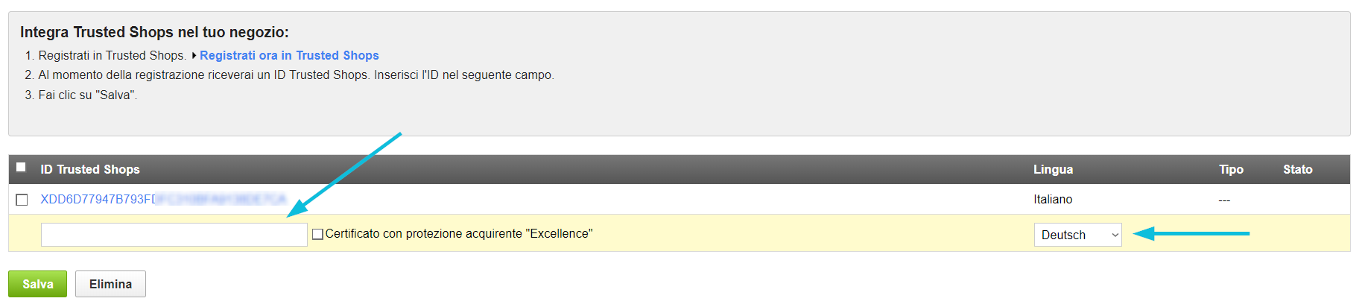The image size is (1362, 307).
Task: Tick the checkbox beside the XDD6D77947B793F ID
Action: pos(22,200)
